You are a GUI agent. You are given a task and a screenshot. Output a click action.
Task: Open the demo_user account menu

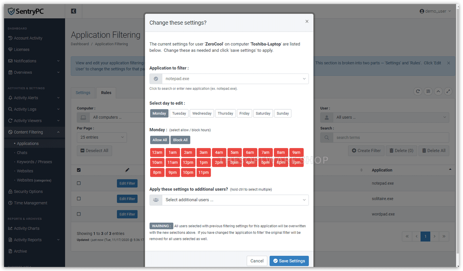(435, 11)
